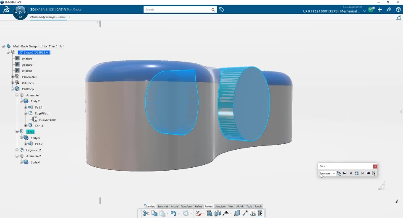Expand the Pad.1 node
This screenshot has width=403, height=218.
[26, 107]
